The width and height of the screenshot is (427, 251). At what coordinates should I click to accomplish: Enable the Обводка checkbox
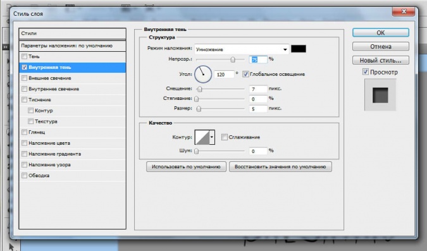(x=24, y=175)
